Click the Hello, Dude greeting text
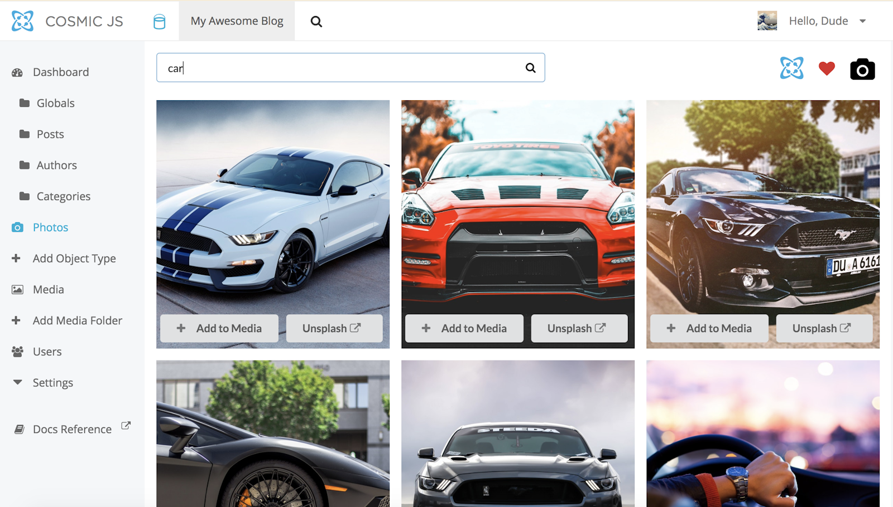 818,21
